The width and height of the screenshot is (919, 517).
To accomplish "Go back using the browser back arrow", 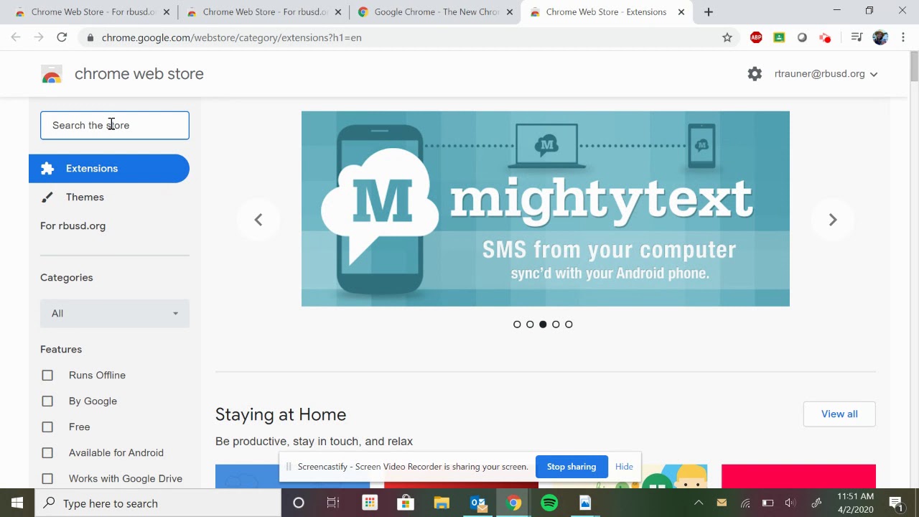I will [x=16, y=37].
